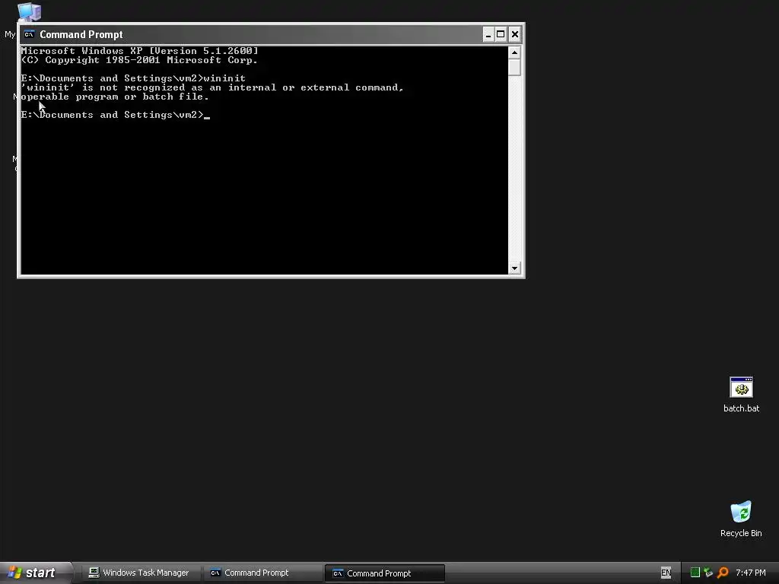This screenshot has height=584, width=779.
Task: Click the 'batch.bat' file name label
Action: point(741,408)
